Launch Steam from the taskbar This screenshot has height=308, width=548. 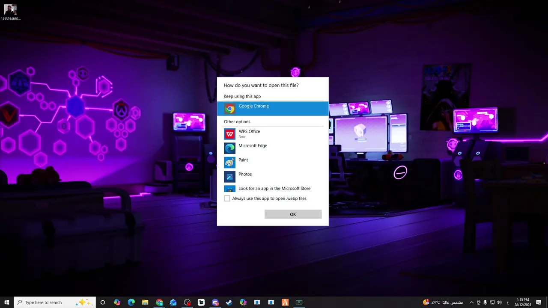coord(229,302)
